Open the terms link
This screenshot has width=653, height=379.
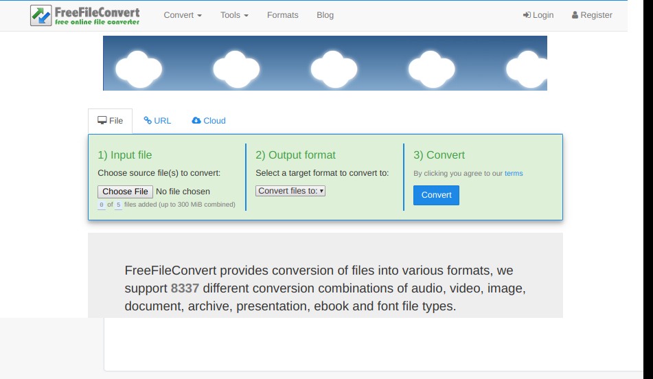[x=514, y=174]
